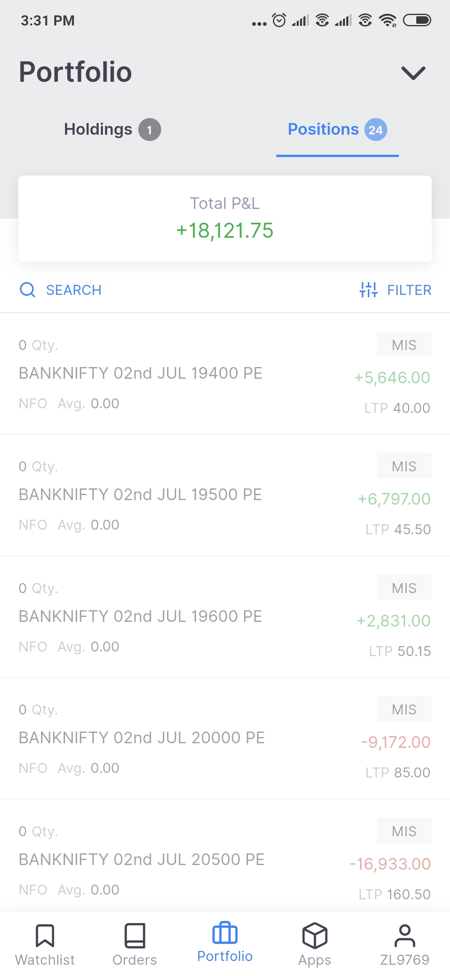
Task: Click the SEARCH label
Action: (74, 290)
